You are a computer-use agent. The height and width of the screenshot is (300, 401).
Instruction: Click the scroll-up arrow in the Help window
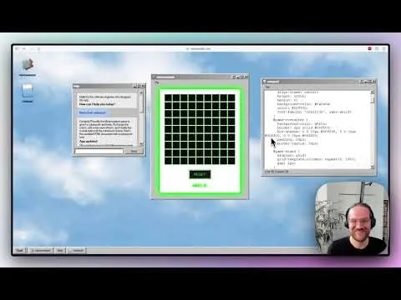click(141, 92)
